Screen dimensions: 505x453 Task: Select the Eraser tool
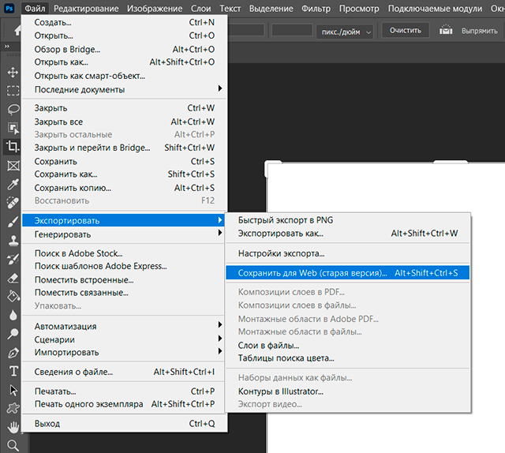(x=13, y=278)
